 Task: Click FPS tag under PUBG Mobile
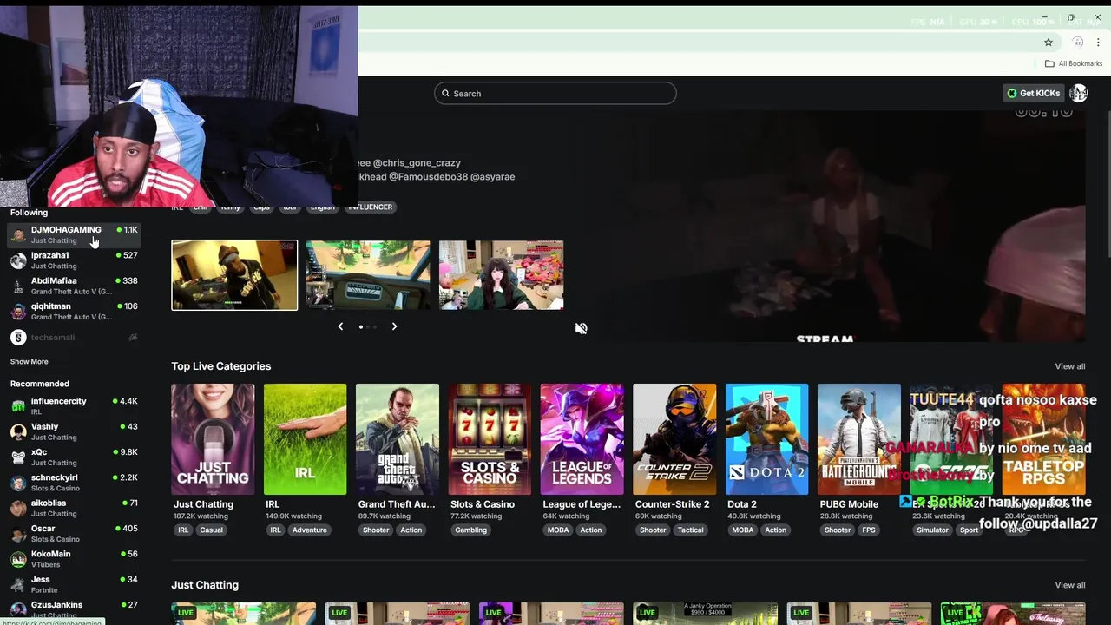click(x=869, y=530)
